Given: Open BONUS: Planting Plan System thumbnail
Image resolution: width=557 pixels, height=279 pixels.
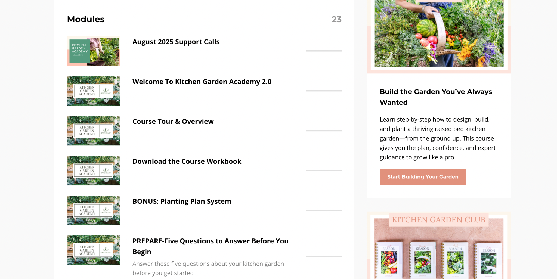Looking at the screenshot, I should (93, 210).
